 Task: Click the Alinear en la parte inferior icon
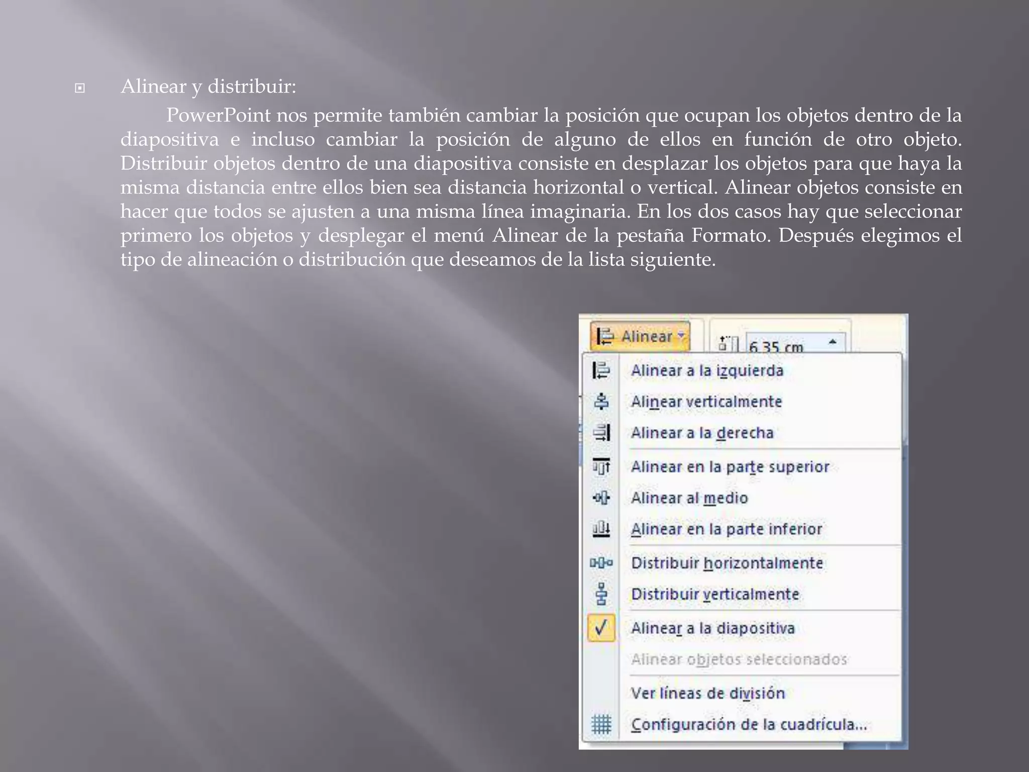(601, 529)
